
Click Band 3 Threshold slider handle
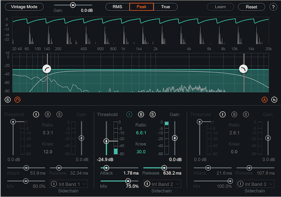200,122
